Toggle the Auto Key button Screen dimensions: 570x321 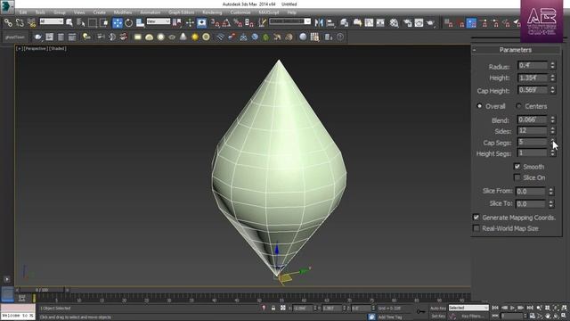[x=438, y=308]
